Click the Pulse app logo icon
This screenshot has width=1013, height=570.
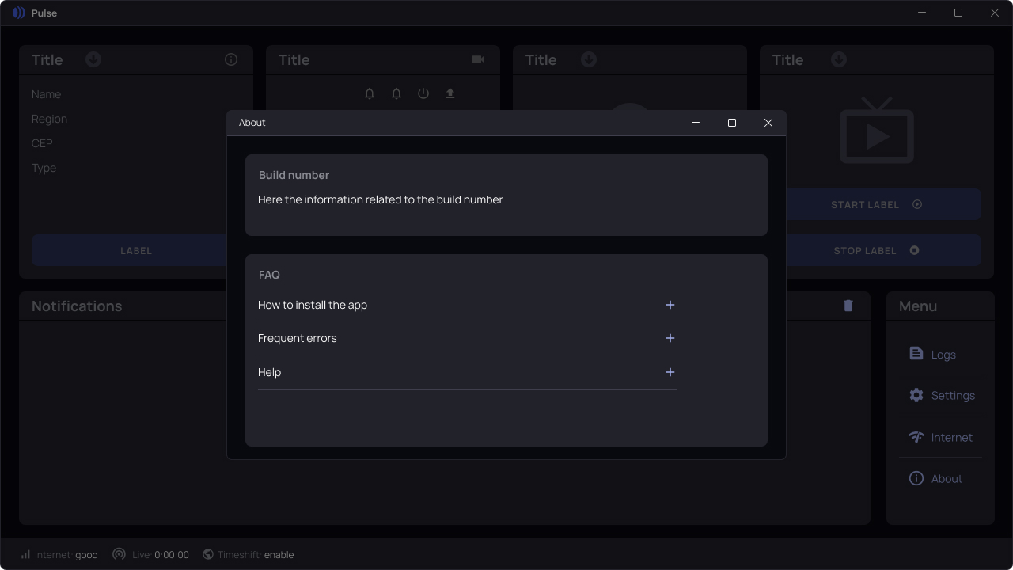coord(19,13)
